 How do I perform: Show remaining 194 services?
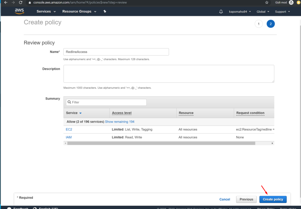(x=120, y=121)
